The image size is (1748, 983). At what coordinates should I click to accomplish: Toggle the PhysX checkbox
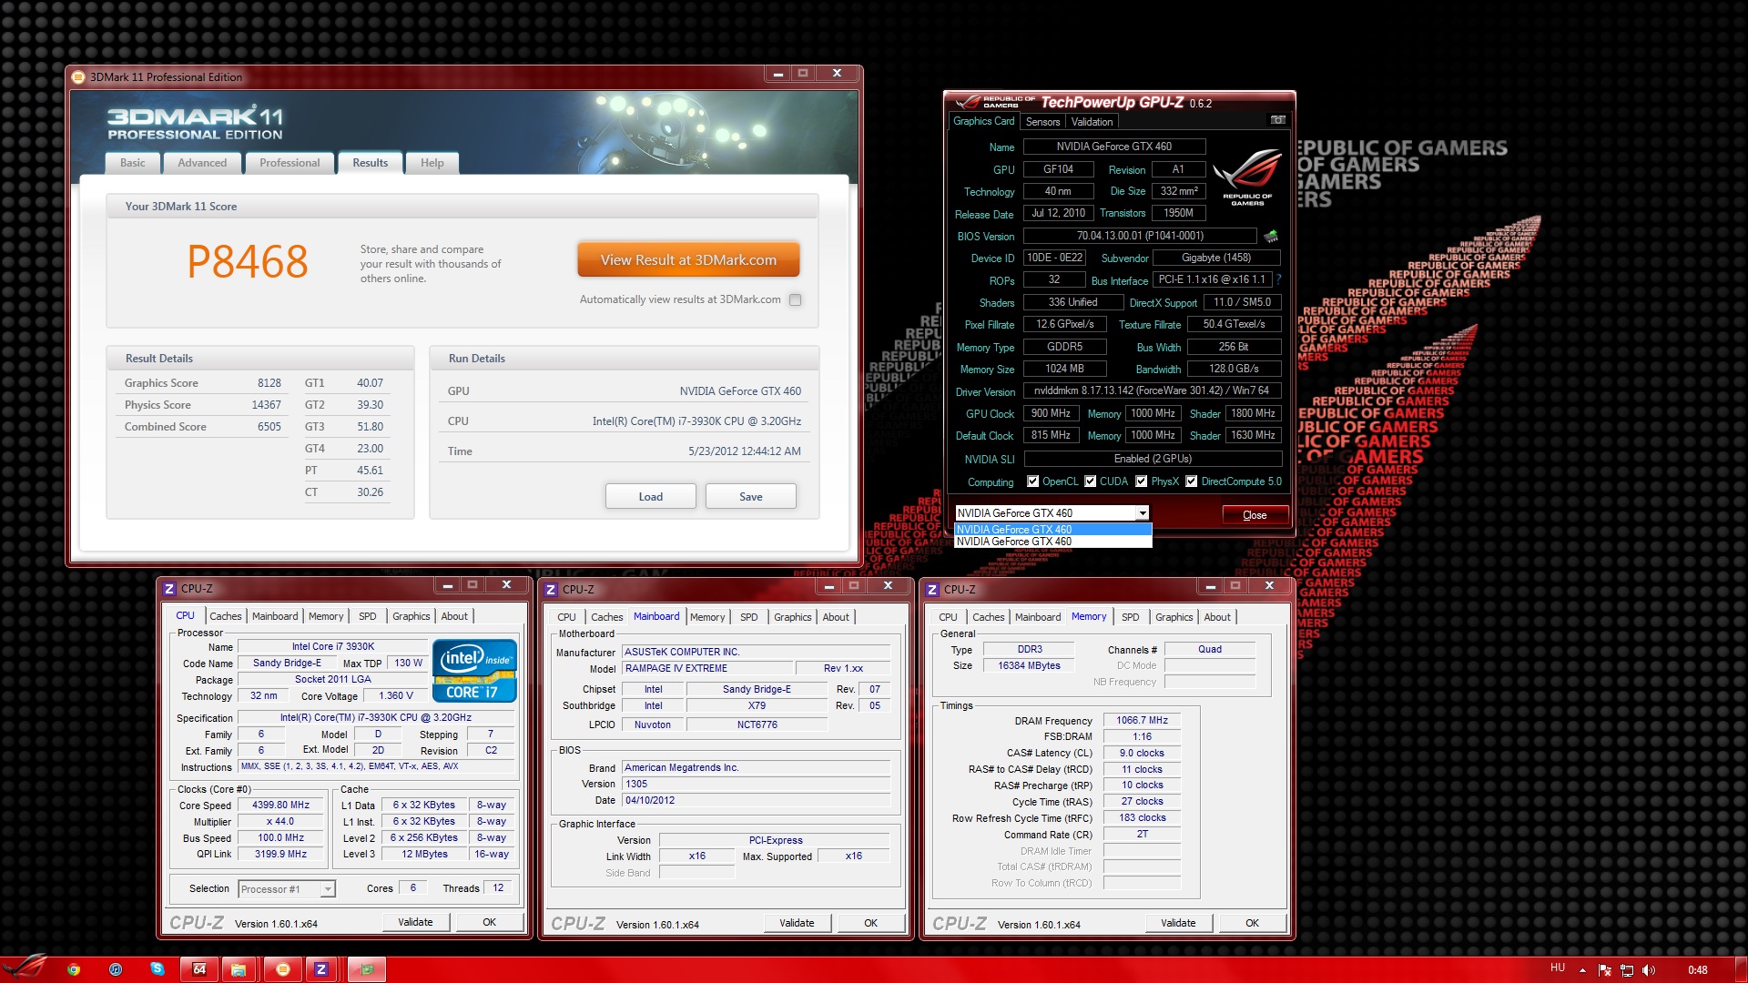[1141, 481]
